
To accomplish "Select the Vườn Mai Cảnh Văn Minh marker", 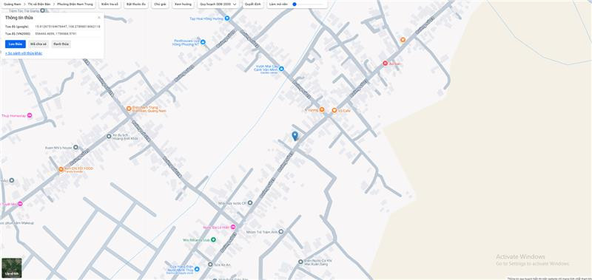I will tap(281, 69).
